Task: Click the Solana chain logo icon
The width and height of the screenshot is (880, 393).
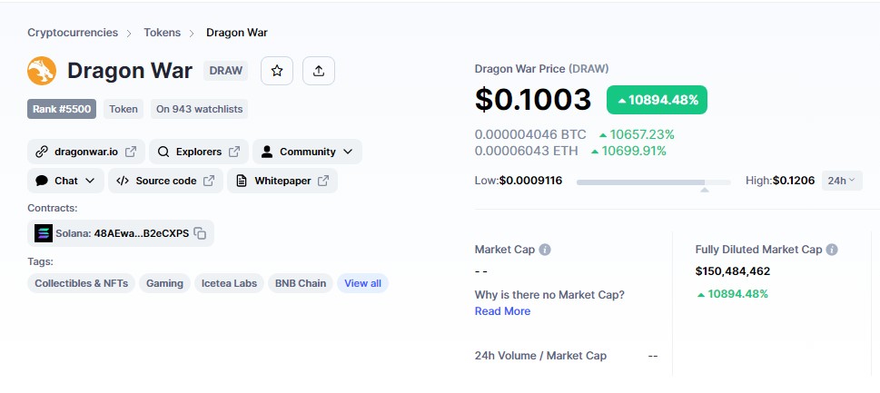Action: tap(44, 233)
